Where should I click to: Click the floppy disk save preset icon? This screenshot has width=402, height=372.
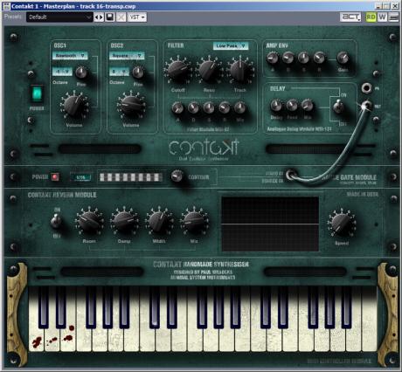[110, 17]
